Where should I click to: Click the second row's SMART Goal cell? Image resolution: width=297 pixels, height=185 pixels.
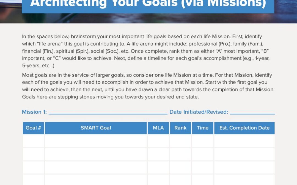tap(96, 154)
